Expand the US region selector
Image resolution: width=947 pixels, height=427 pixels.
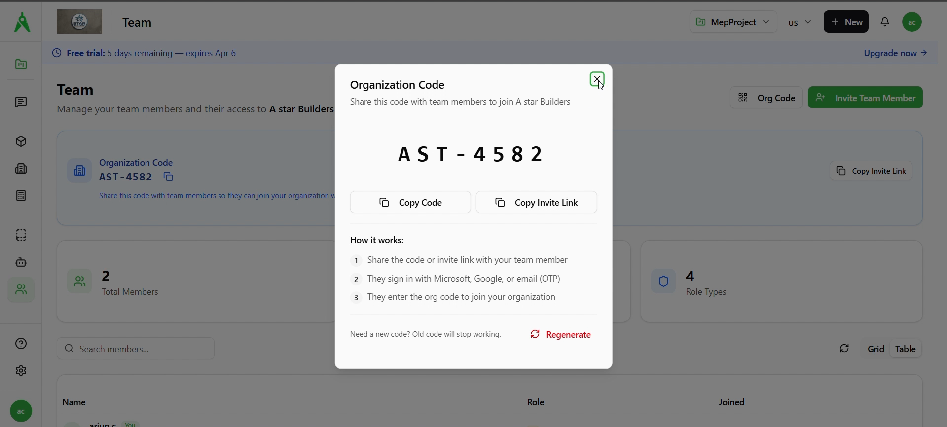(800, 22)
